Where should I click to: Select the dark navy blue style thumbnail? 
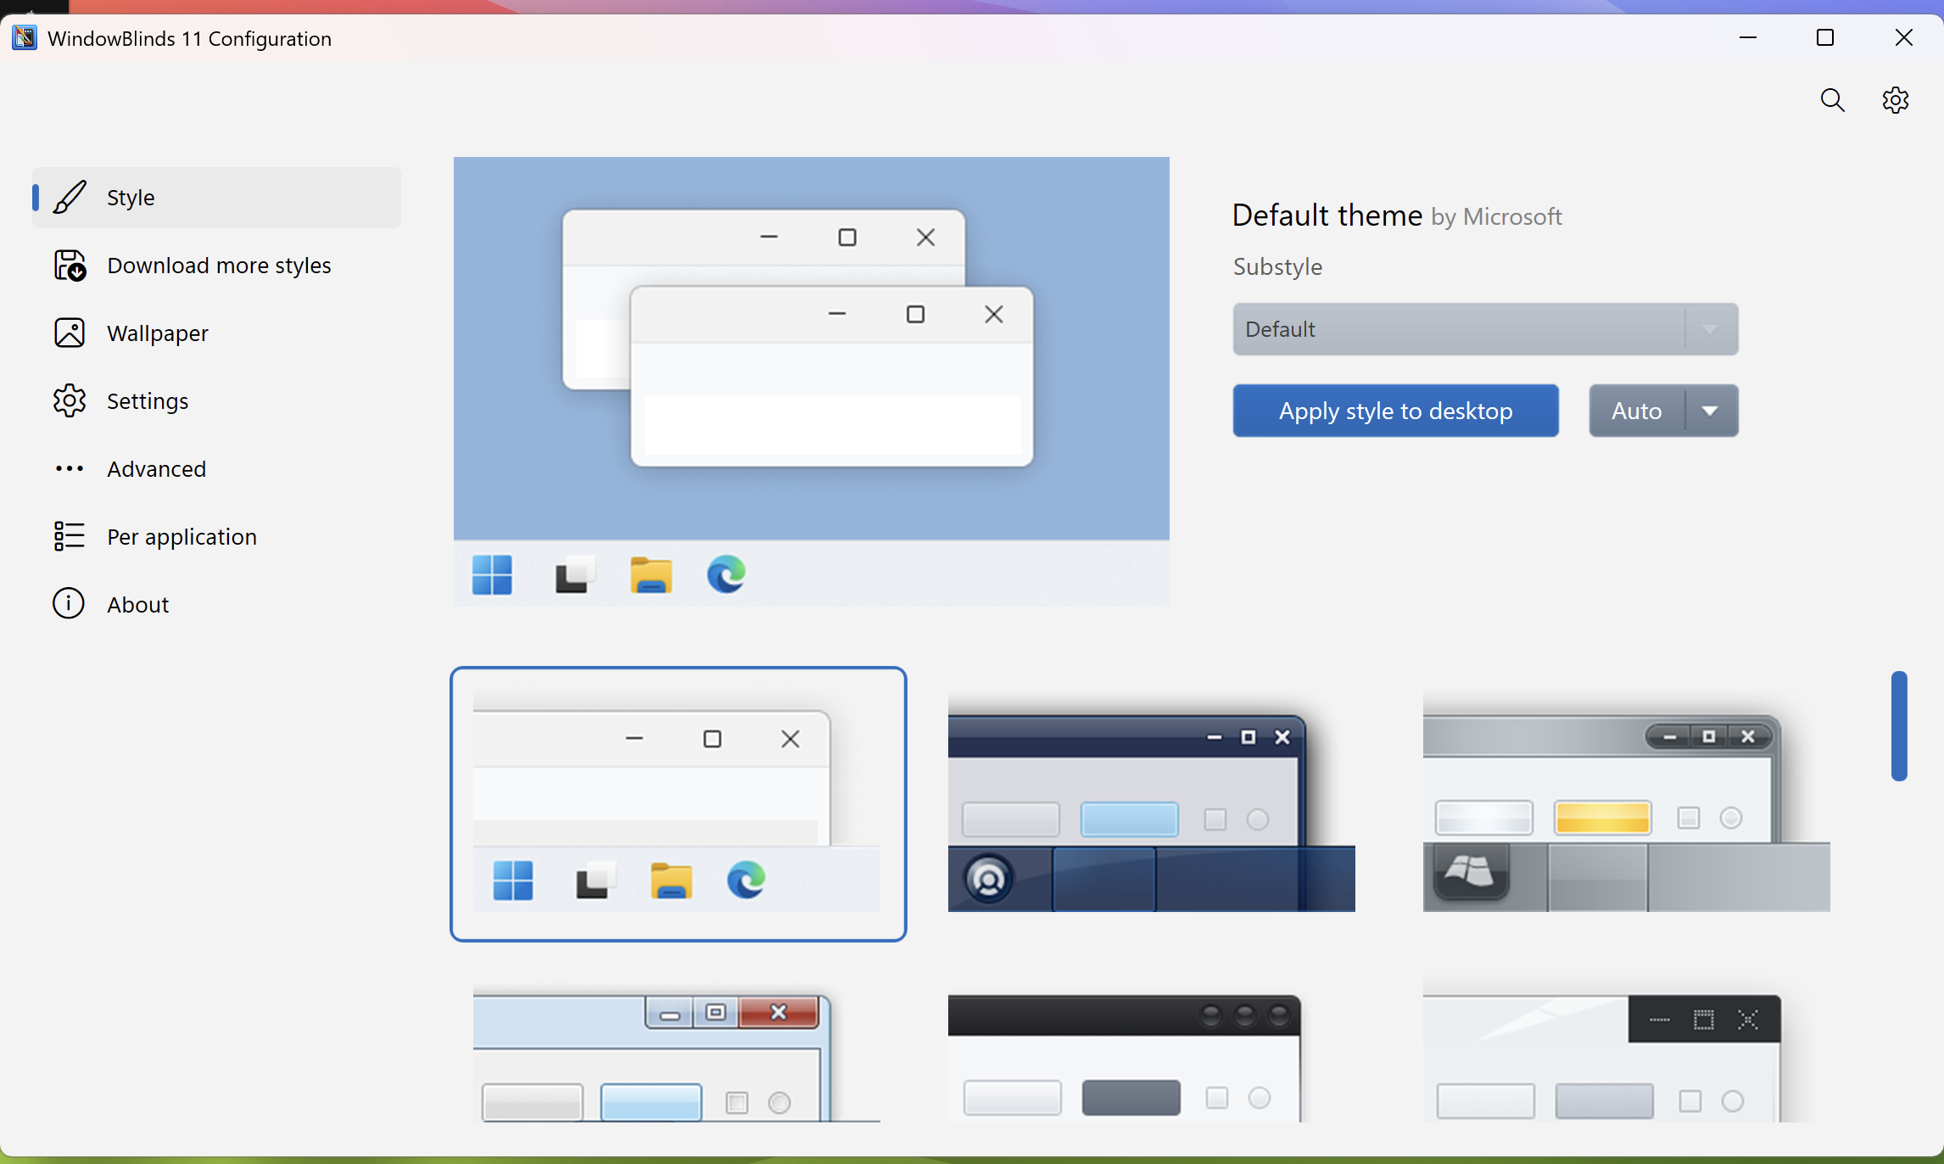tap(1151, 803)
